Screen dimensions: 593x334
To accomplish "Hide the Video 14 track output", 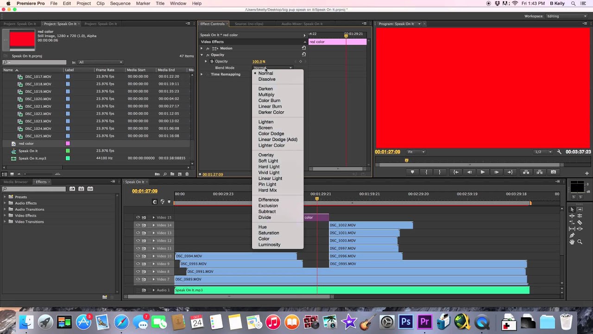I will coord(138,225).
